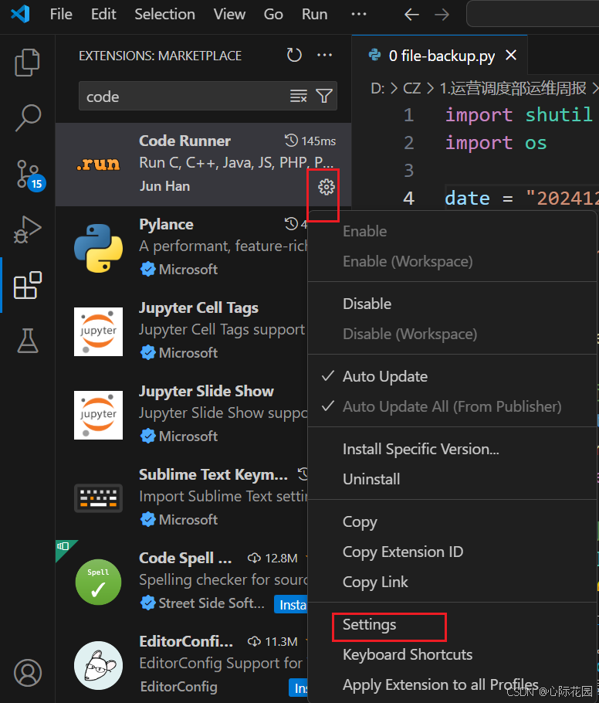Select the Jupyter Slide Show title
The height and width of the screenshot is (703, 599).
[x=206, y=392]
